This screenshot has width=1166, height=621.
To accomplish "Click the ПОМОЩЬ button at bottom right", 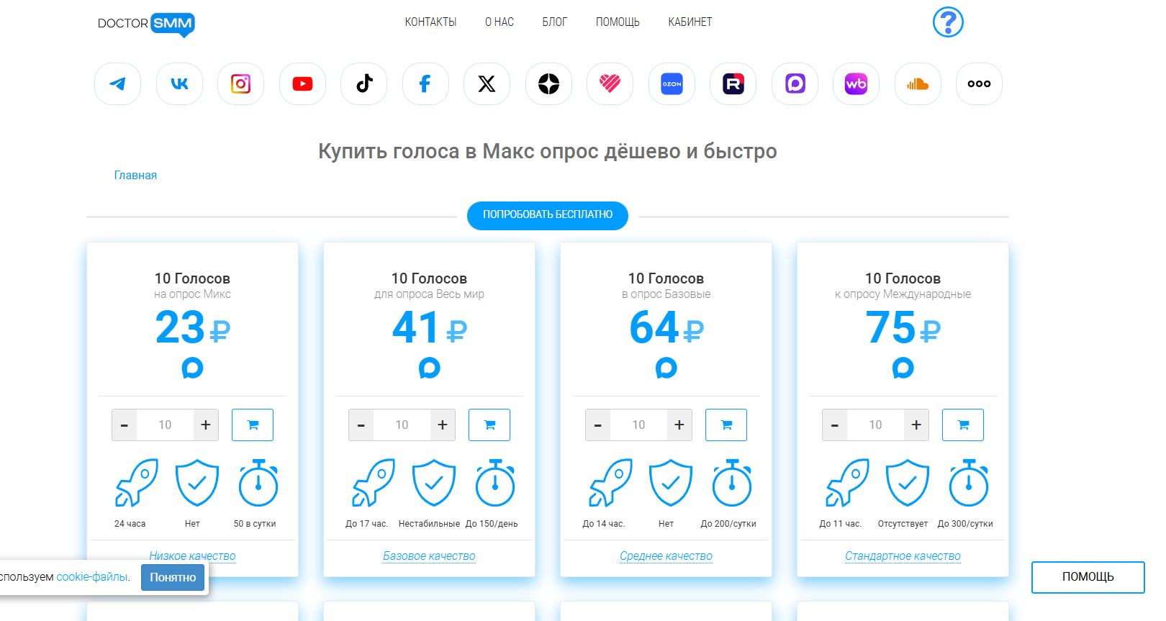I will coord(1088,577).
